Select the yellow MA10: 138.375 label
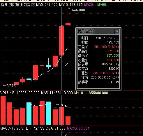143x136 pixels. 71,5
